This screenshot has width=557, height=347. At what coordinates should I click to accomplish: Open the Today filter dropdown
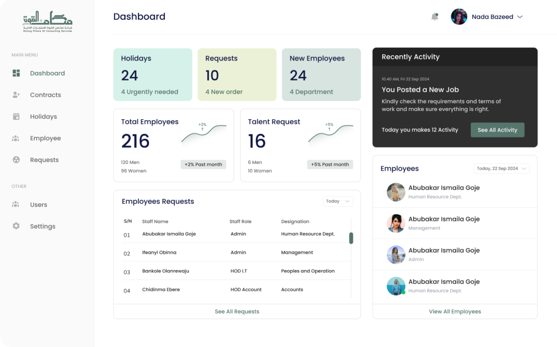[338, 201]
